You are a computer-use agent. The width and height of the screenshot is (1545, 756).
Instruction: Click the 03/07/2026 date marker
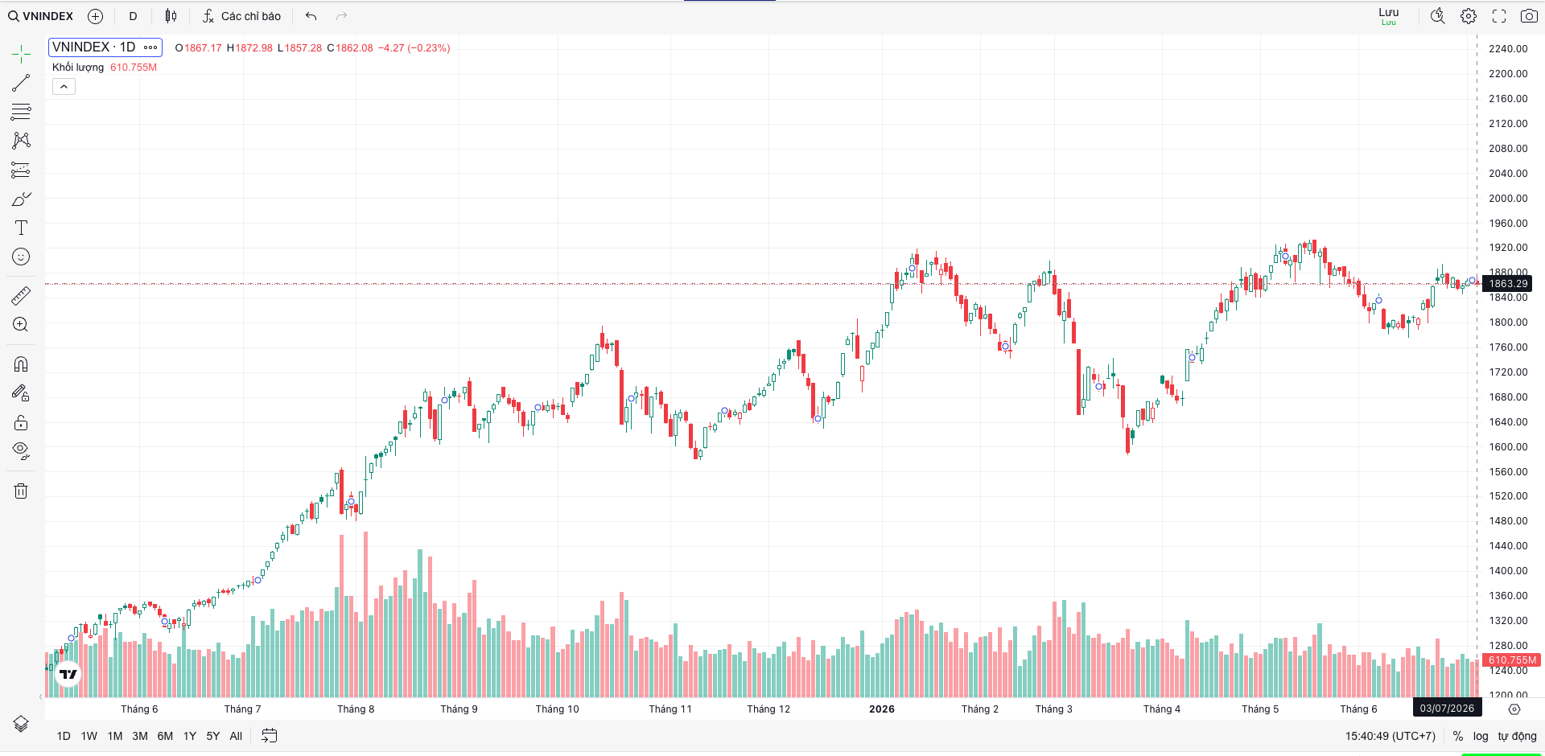click(x=1447, y=709)
